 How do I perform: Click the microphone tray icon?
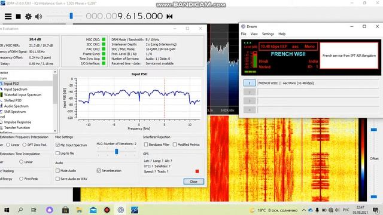click(x=317, y=210)
